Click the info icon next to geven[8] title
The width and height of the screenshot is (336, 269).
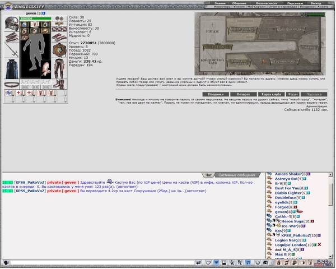pos(44,13)
